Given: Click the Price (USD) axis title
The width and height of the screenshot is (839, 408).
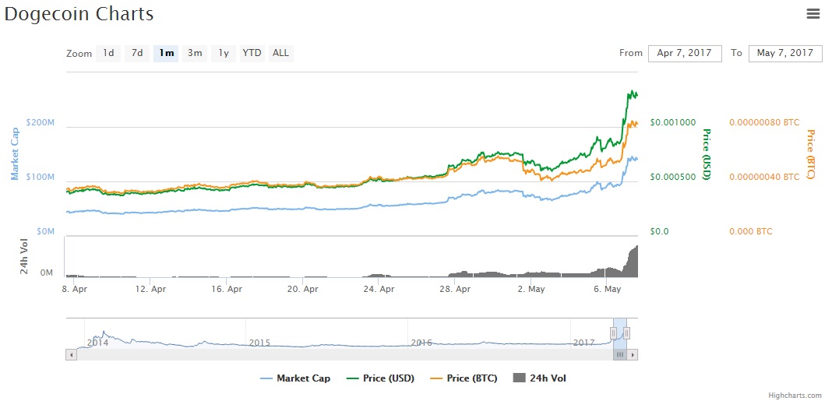Looking at the screenshot, I should [706, 154].
